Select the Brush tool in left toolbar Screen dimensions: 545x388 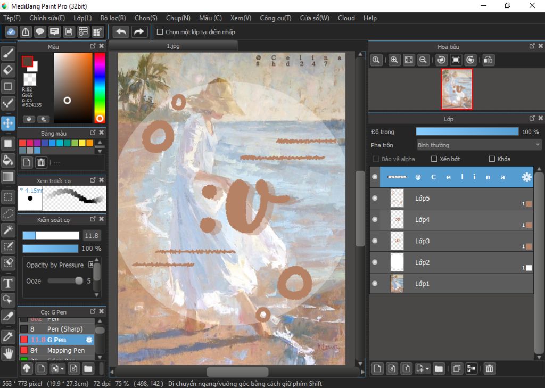[x=8, y=53]
